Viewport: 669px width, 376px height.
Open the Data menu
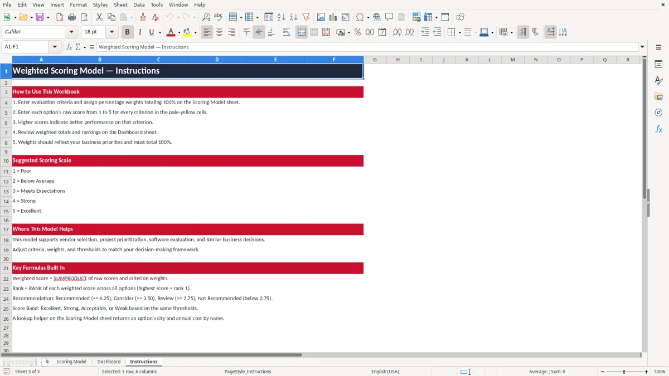click(139, 4)
